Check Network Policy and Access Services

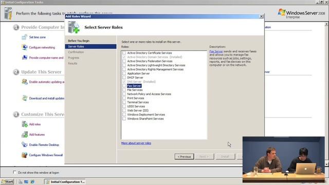coord(124,94)
